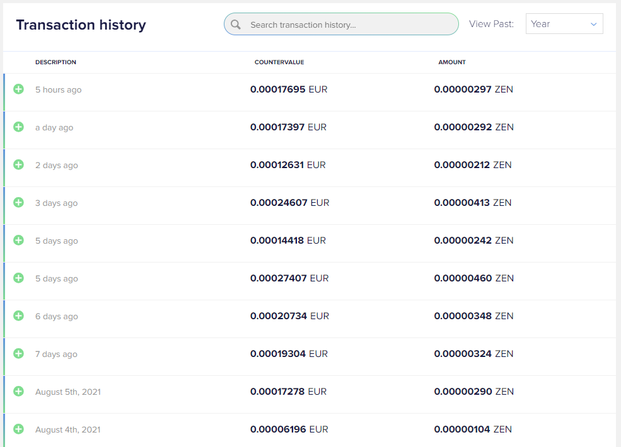Click the AMOUNT column header

pos(452,62)
